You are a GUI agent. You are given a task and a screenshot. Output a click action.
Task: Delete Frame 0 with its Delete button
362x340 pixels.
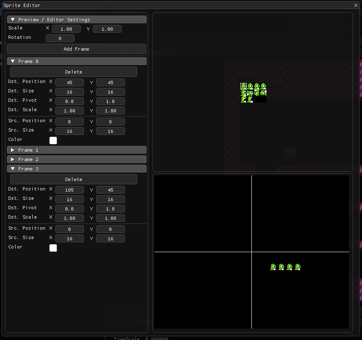click(x=74, y=72)
